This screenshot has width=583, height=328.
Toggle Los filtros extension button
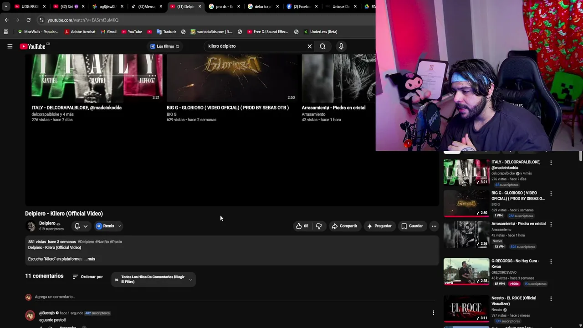165,46
